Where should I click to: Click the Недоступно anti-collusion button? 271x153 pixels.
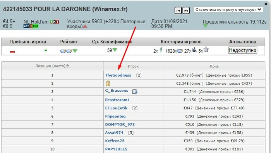tap(242, 50)
